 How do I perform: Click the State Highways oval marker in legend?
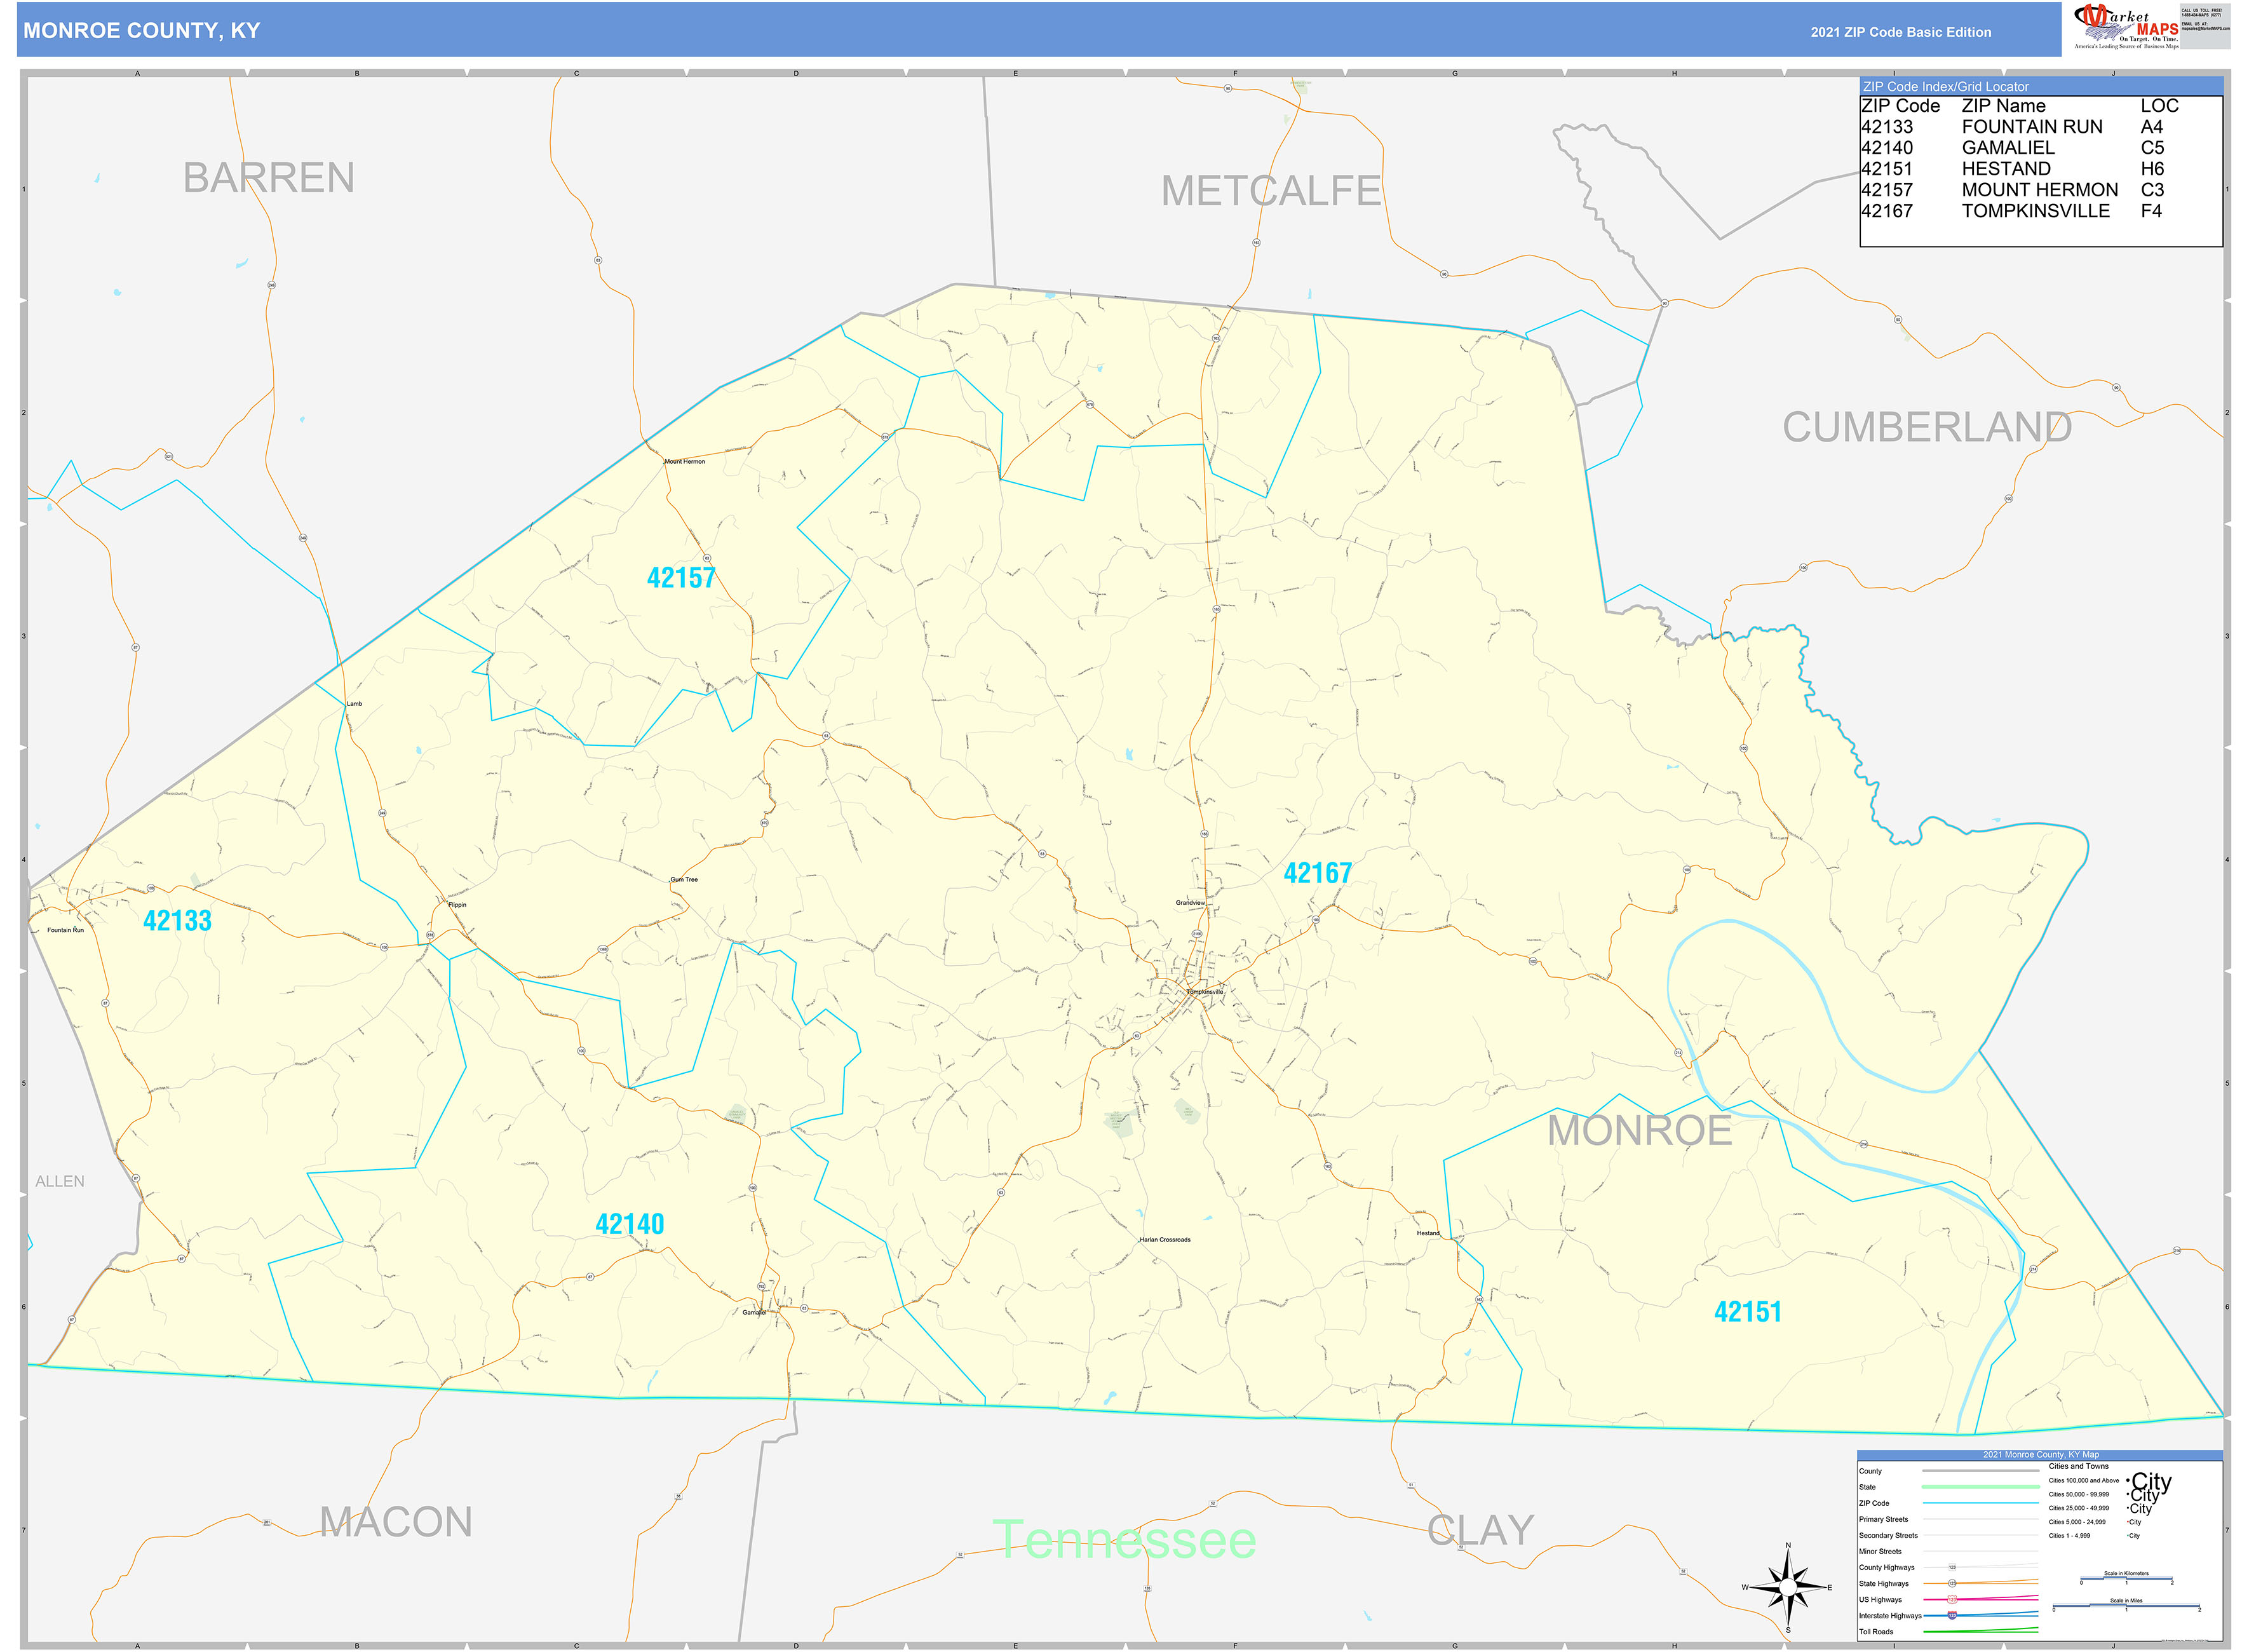(1953, 1583)
